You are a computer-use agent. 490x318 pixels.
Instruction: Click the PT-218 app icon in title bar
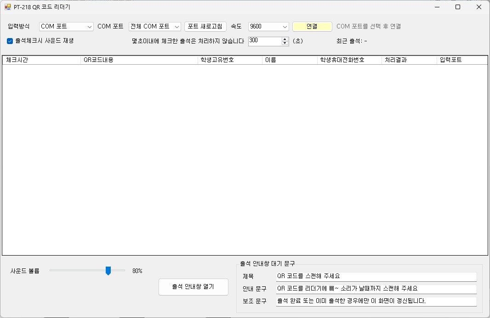7,7
